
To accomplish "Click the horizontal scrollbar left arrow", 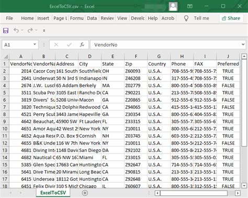I will click(157, 193).
